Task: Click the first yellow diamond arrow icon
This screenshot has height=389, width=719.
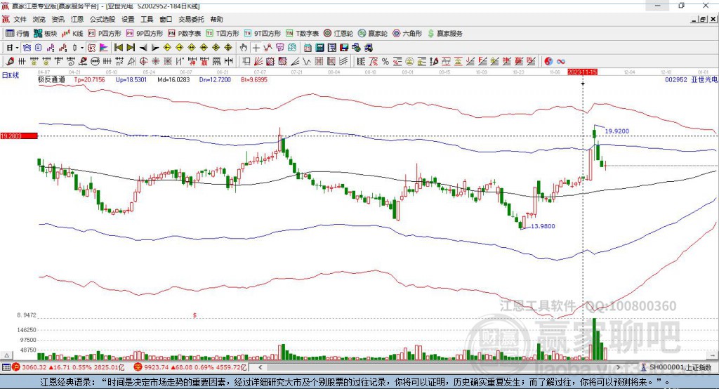Action: pos(167,48)
